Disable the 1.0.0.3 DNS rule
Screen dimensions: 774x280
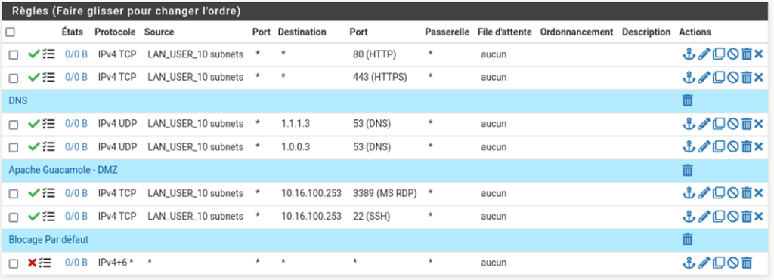(x=733, y=146)
